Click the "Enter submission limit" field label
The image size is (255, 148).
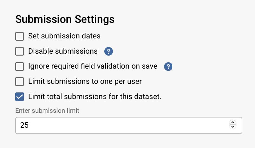coord(47,111)
